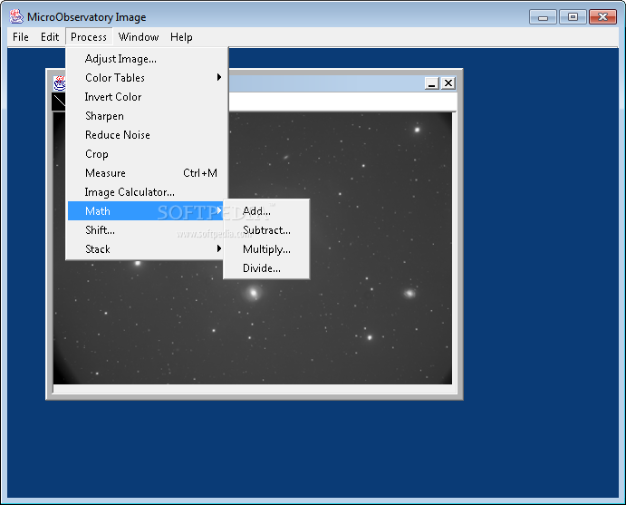Select Add... in Math submenu

[x=266, y=211]
